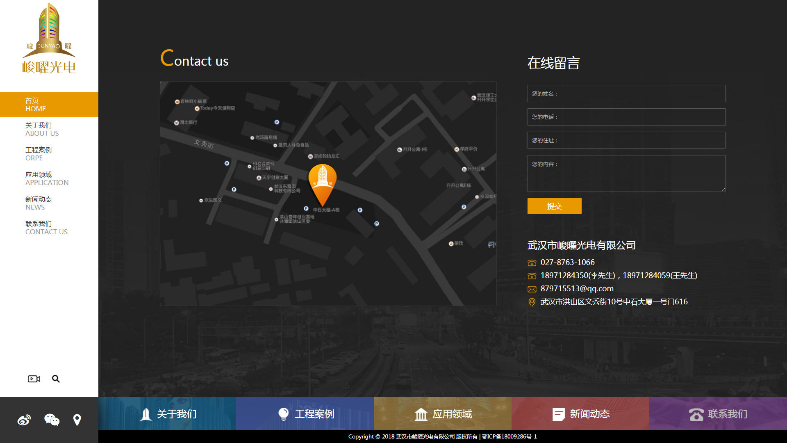The image size is (787, 443).
Task: Click the telephone icon beside 027-8763-1066
Action: (x=532, y=263)
